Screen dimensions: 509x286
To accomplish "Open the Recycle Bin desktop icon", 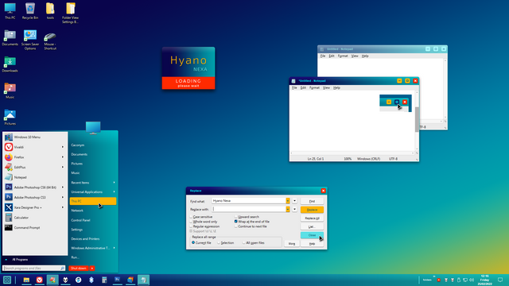I will [x=30, y=10].
